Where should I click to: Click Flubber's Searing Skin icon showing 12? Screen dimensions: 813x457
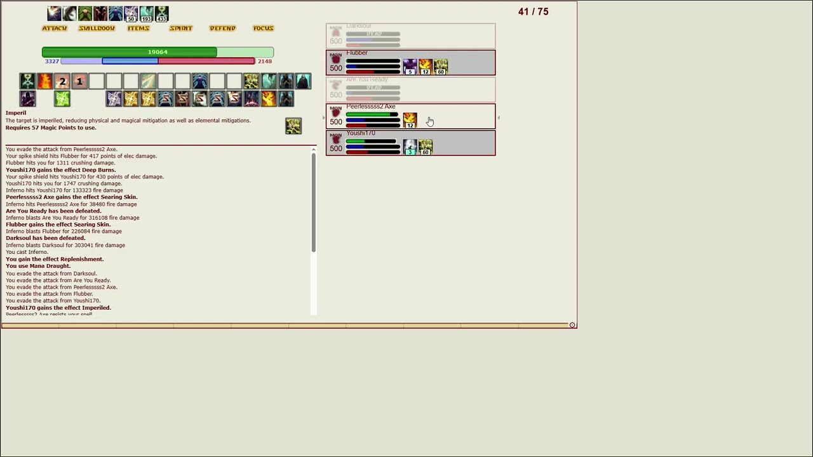(x=425, y=66)
